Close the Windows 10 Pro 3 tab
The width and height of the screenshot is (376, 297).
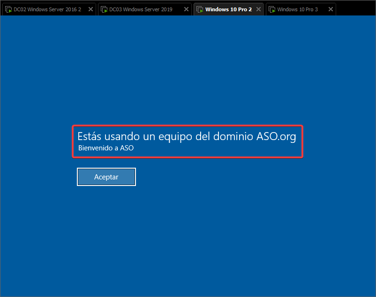point(331,9)
